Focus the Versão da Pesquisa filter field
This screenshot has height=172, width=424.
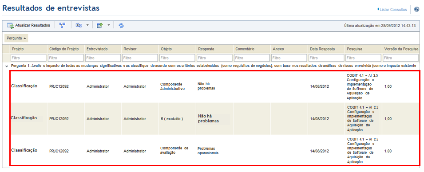click(401, 58)
